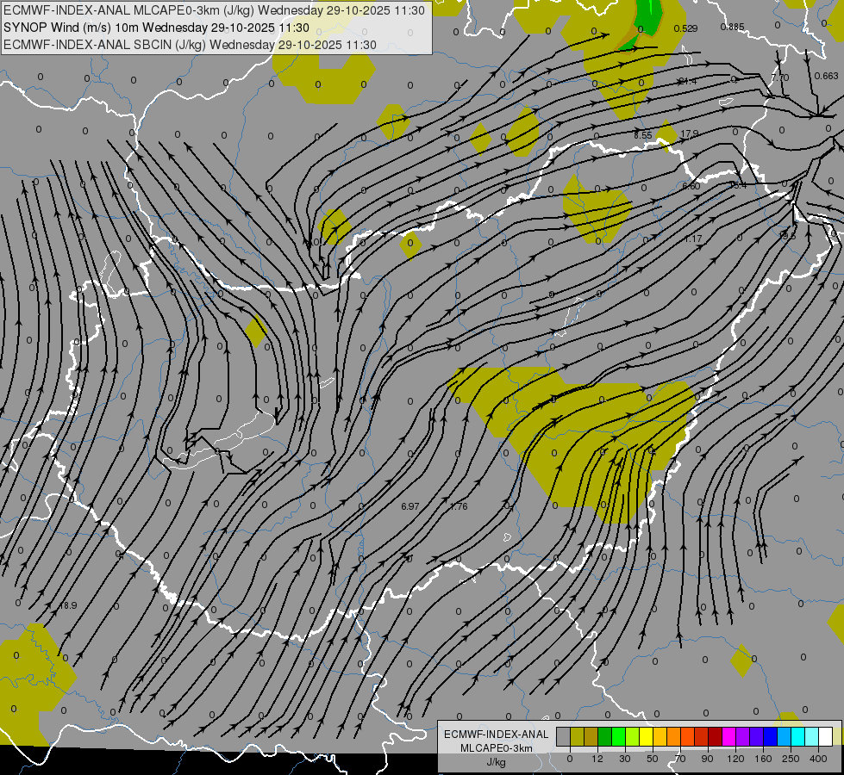Screen dimensions: 844x775
Task: Click the 6.97 value on the map
Action: click(410, 506)
